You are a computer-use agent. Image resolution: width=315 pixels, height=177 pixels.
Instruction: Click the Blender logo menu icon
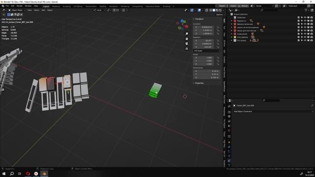[x=3, y=6]
